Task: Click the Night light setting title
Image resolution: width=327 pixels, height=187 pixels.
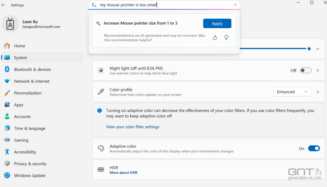Action: (x=136, y=68)
